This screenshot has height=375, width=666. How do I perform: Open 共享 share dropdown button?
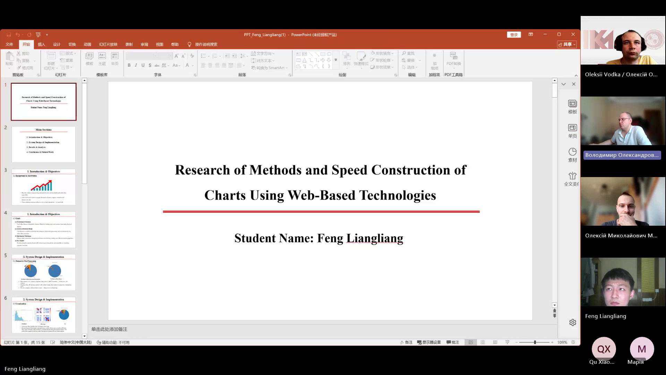[x=567, y=44]
